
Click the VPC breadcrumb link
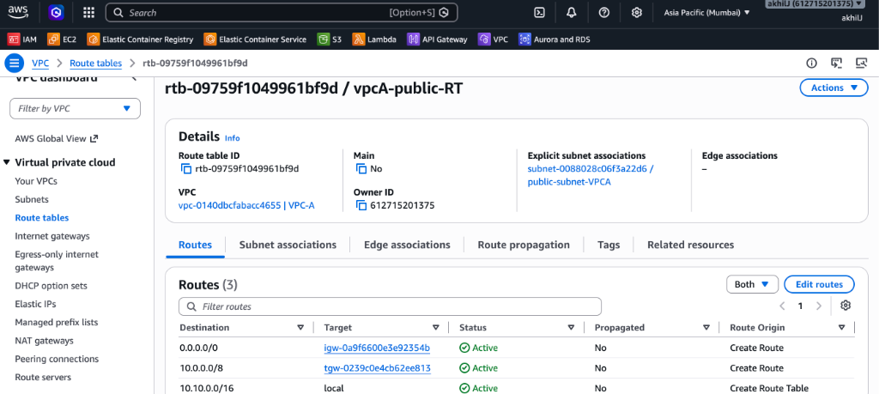[x=40, y=63]
